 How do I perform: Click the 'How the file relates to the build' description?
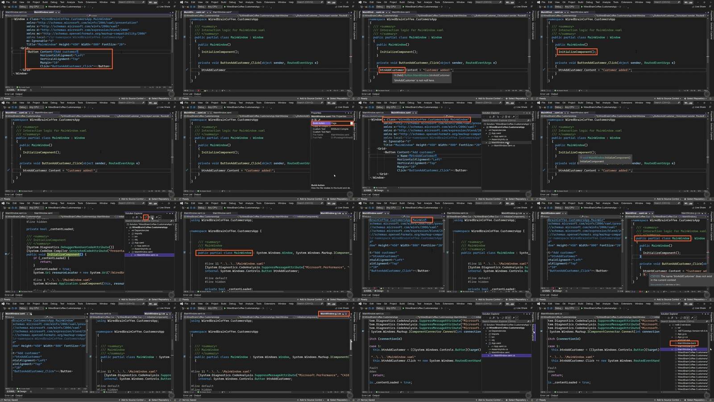pos(331,188)
